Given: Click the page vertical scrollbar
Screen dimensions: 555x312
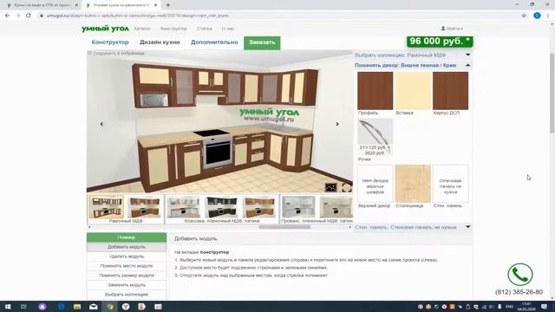Looking at the screenshot, I should click(x=552, y=93).
